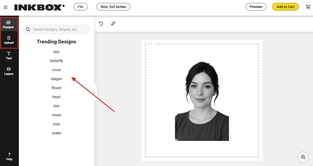This screenshot has width=313, height=166.
Task: Choose the heart trending design
Action: (56, 97)
